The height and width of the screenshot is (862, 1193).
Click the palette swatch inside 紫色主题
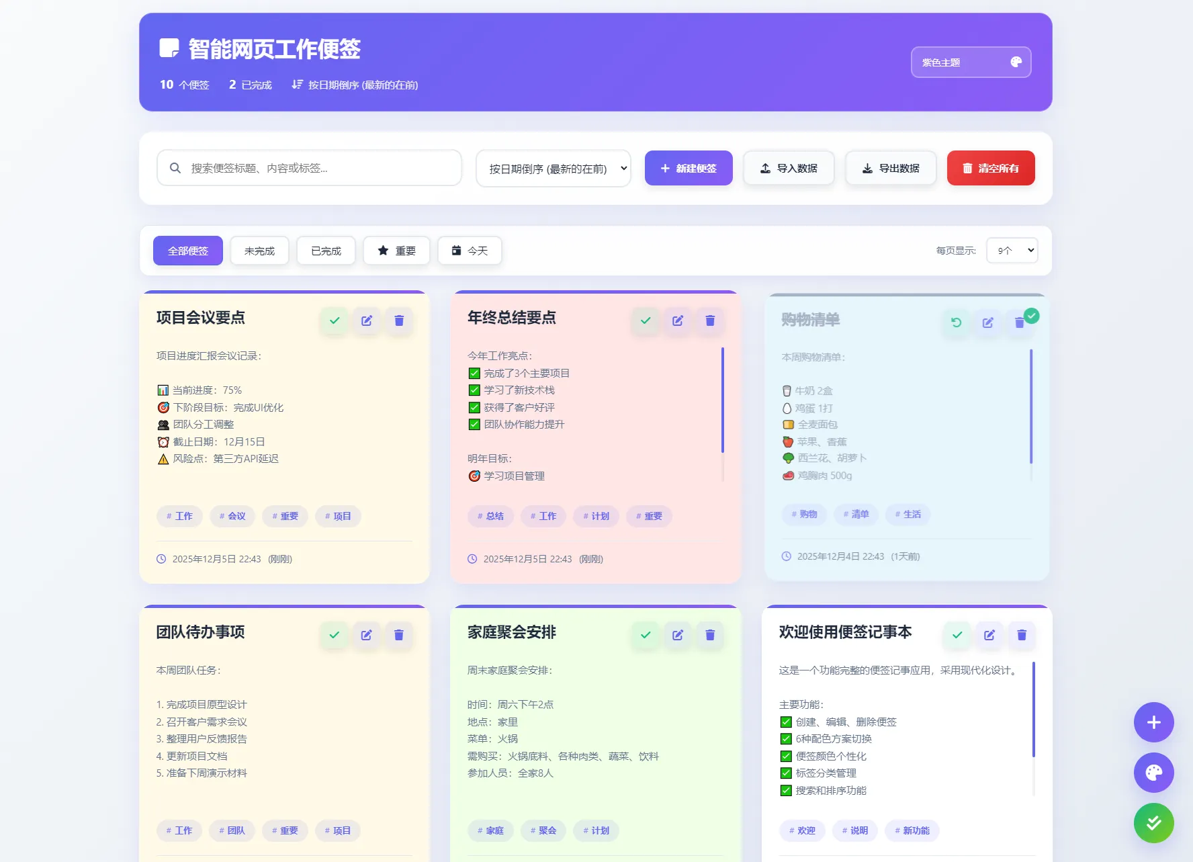[1015, 62]
